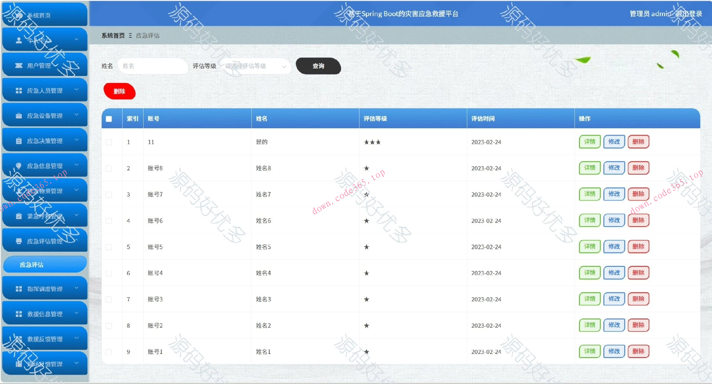Image resolution: width=712 pixels, height=384 pixels.
Task: Open the 评估等级 dropdown
Action: point(256,66)
